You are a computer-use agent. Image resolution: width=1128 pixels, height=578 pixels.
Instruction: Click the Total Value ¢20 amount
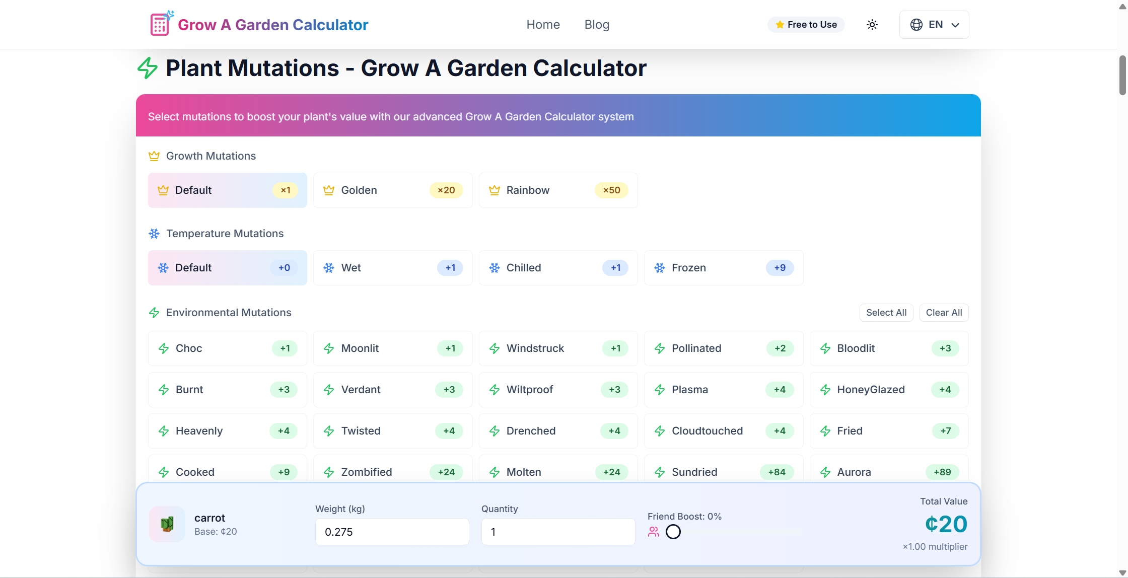click(946, 524)
